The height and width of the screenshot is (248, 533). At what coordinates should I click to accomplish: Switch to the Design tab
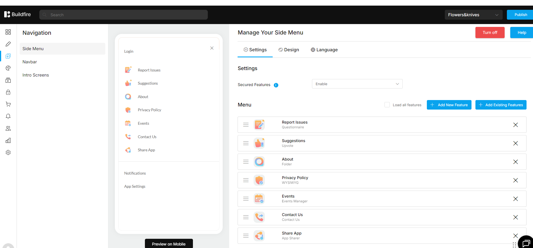pyautogui.click(x=289, y=50)
